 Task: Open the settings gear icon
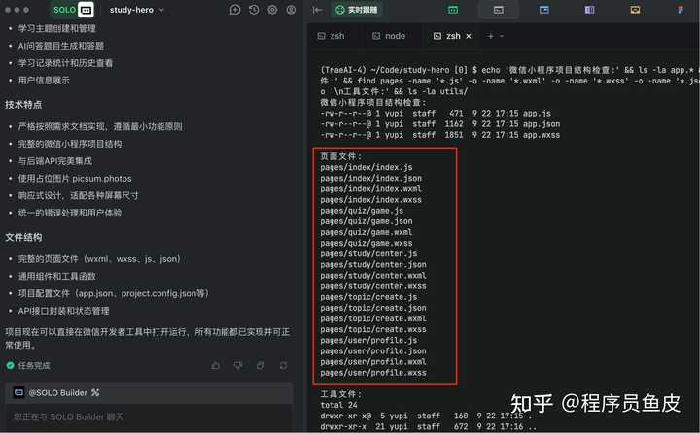click(x=272, y=10)
